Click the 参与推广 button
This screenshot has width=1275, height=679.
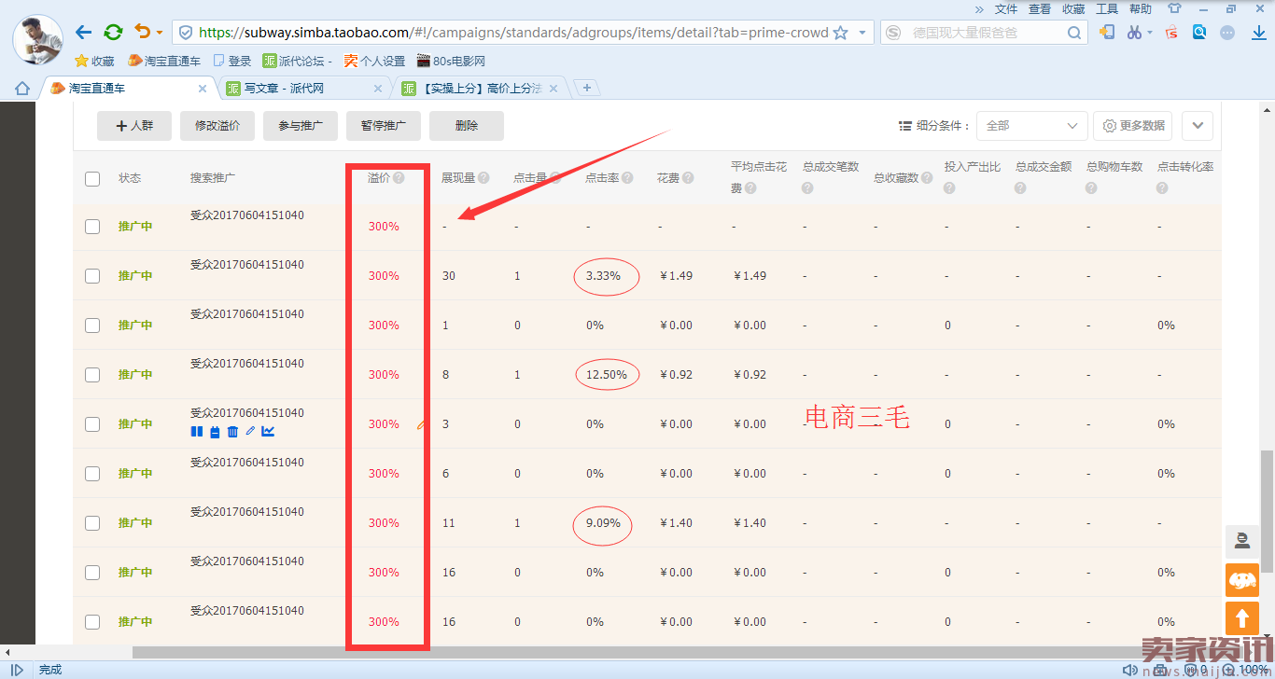pyautogui.click(x=301, y=126)
